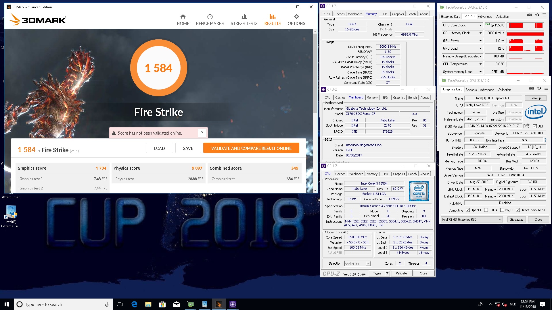552x310 pixels.
Task: Expand the GPU Load sensor dropdown
Action: pyautogui.click(x=480, y=49)
